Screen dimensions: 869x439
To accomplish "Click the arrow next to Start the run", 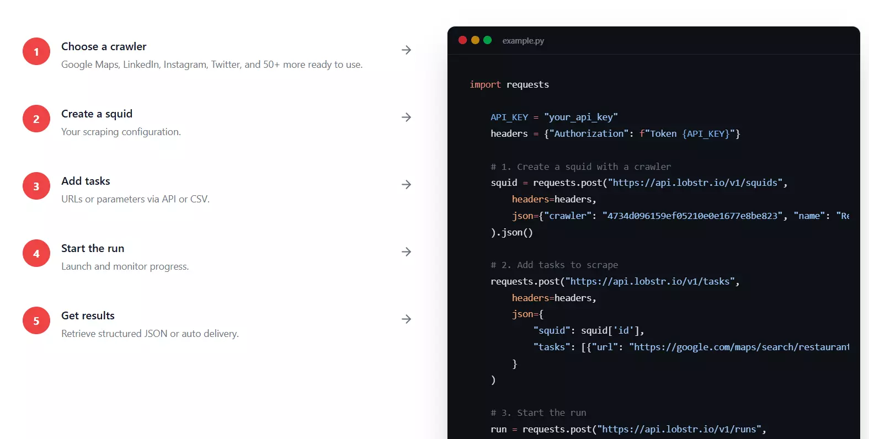I will coord(406,252).
